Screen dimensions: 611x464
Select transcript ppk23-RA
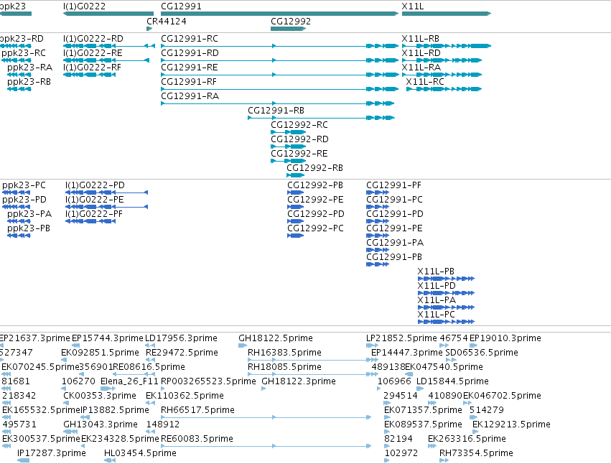point(19,75)
